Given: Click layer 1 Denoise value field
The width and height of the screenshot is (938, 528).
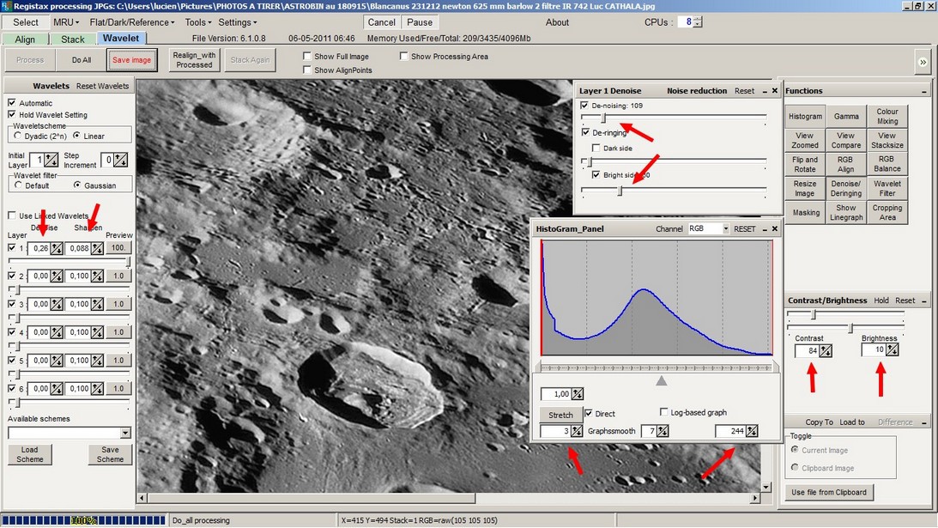Looking at the screenshot, I should coord(39,248).
